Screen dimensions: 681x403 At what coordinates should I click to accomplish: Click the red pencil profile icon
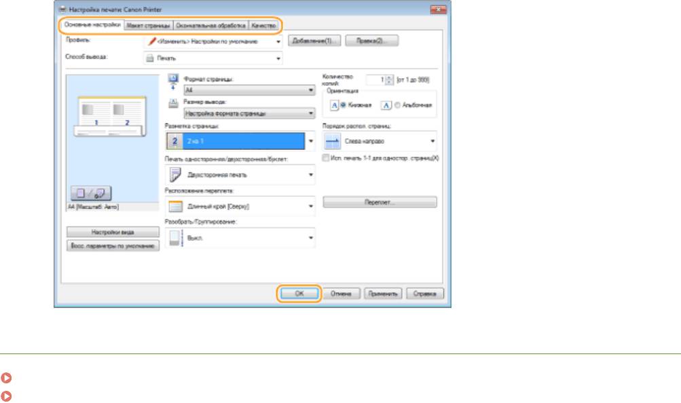tap(151, 41)
